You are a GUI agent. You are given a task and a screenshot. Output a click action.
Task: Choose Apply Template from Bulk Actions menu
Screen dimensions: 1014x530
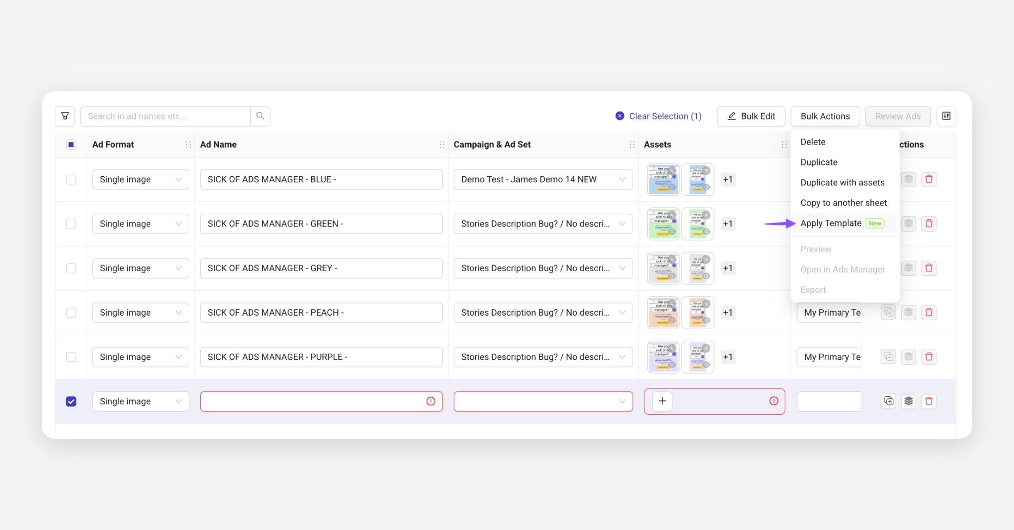(831, 223)
